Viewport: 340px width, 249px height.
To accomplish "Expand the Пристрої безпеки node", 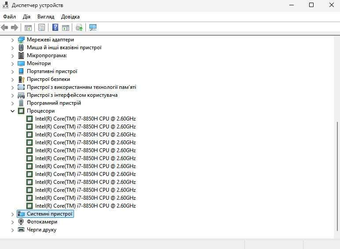I will tap(12, 80).
